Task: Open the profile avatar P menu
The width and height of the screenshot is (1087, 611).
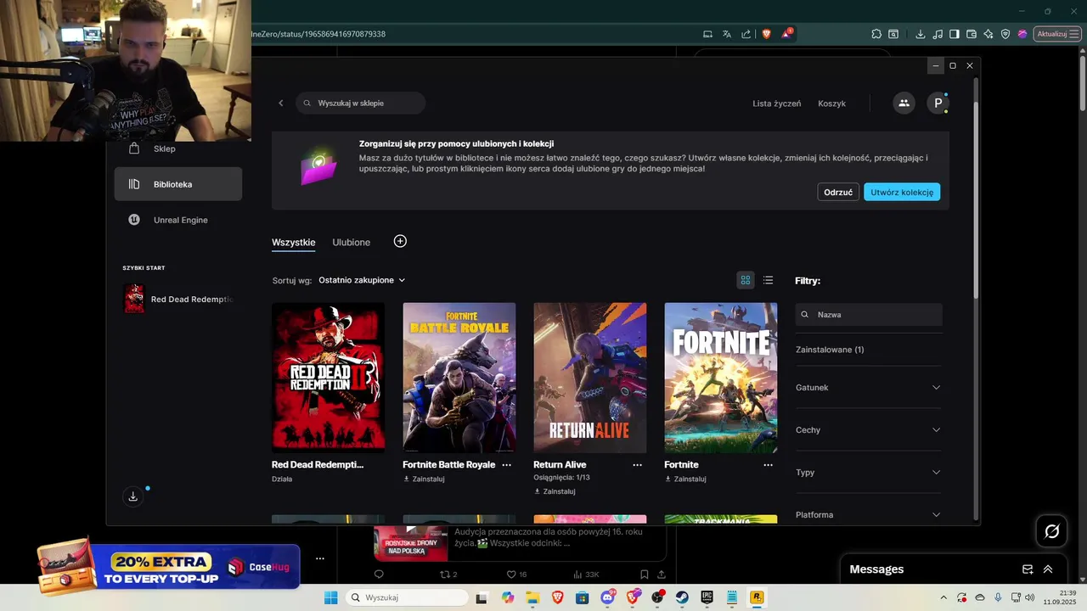Action: point(938,103)
